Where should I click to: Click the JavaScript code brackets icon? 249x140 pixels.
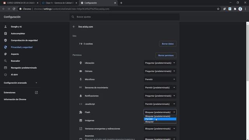[81, 104]
